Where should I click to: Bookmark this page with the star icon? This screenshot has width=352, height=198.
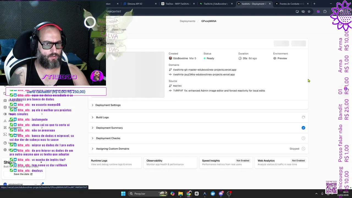click(x=309, y=12)
